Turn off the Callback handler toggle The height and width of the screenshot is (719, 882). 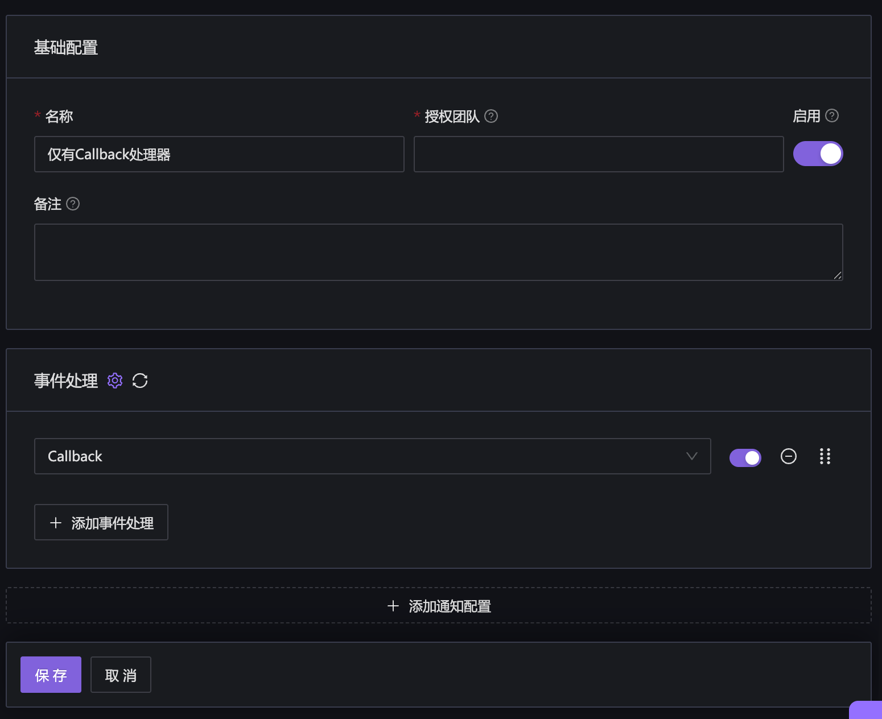[745, 457]
